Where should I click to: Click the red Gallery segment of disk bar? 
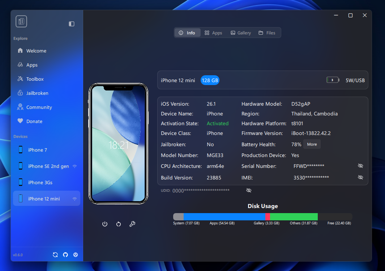coord(268,217)
